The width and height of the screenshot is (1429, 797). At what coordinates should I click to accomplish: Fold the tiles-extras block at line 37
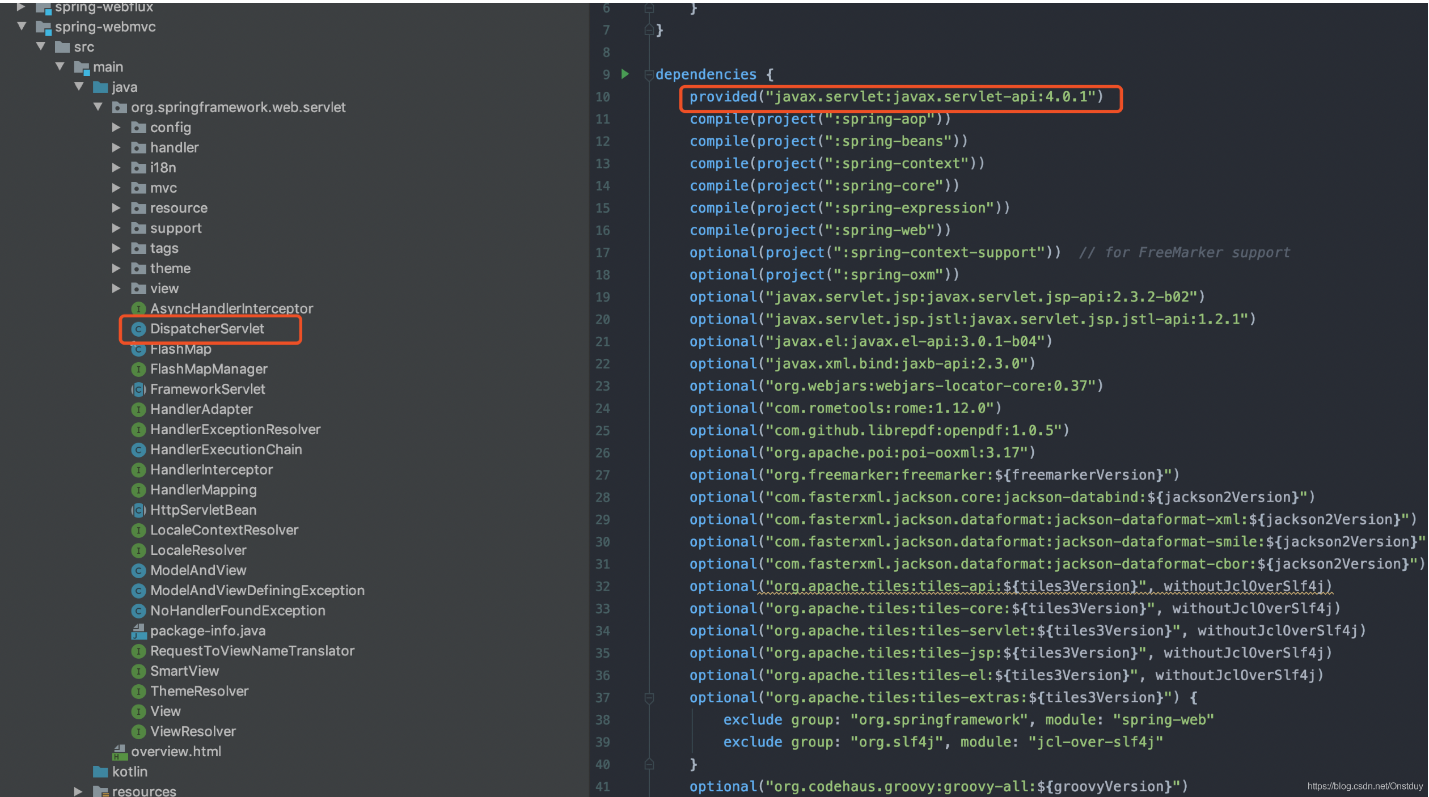point(649,698)
